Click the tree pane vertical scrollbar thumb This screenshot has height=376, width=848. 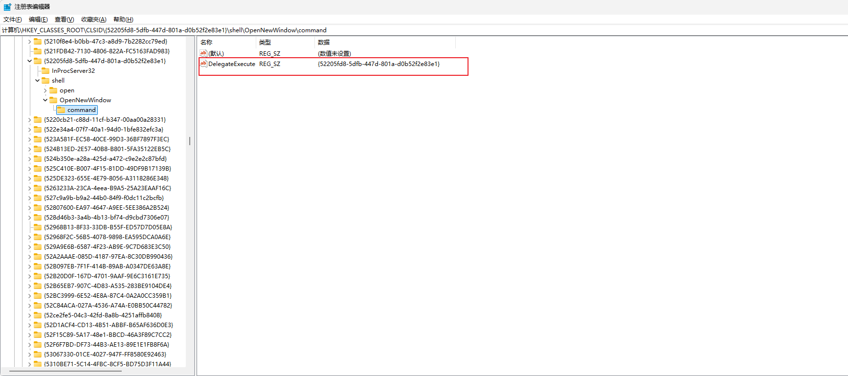pyautogui.click(x=190, y=141)
